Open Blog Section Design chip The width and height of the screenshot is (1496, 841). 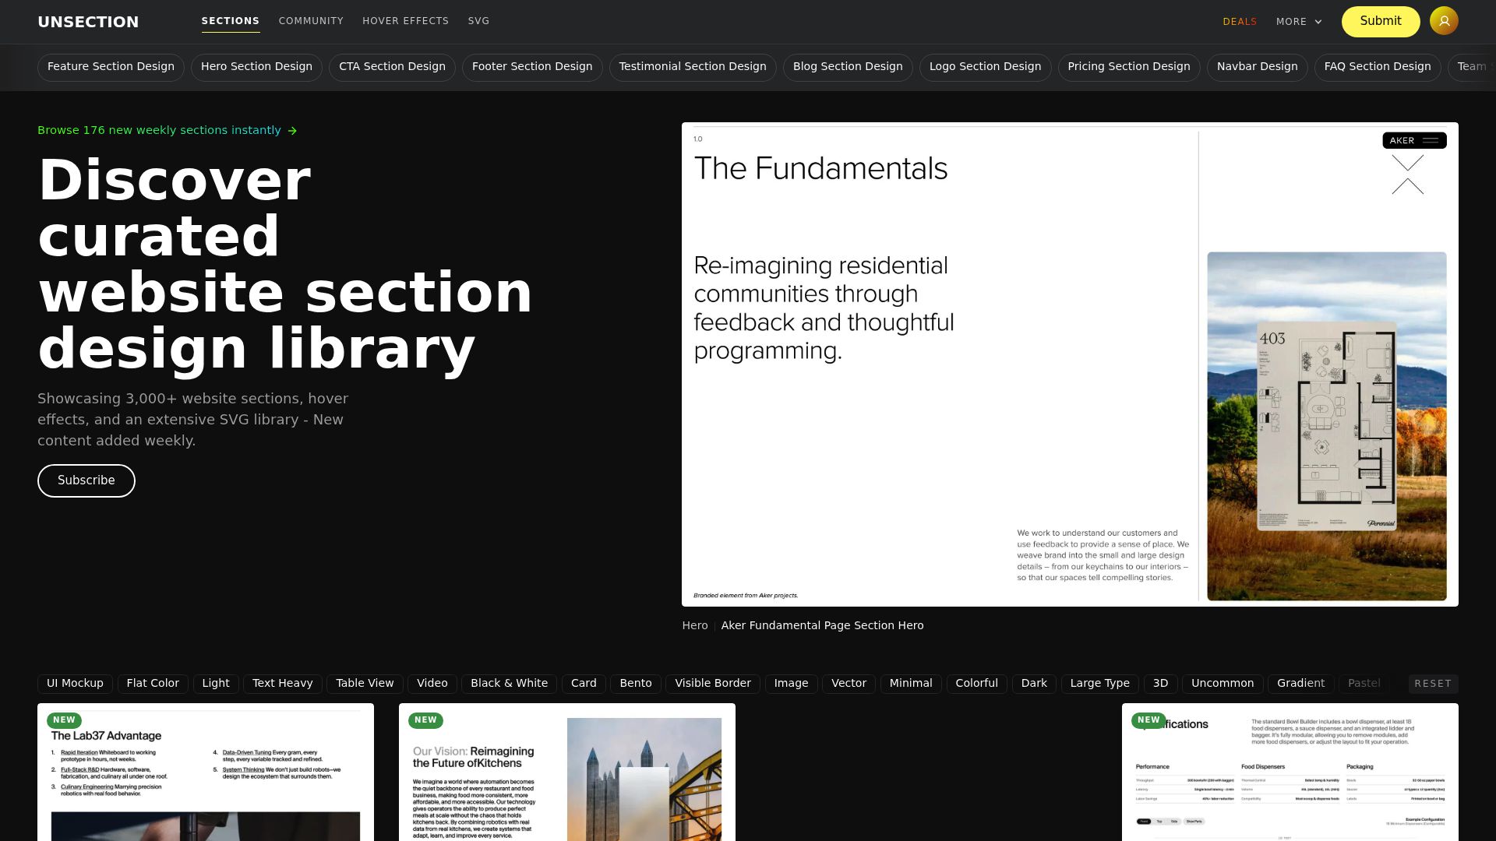[848, 67]
